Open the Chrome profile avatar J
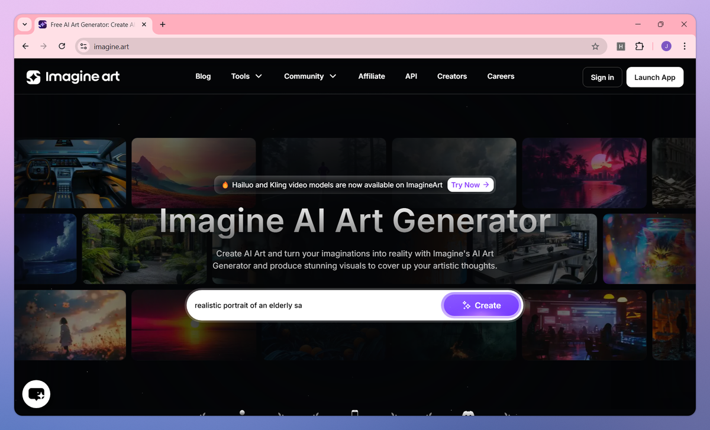Screen dimensions: 710x430 pyautogui.click(x=666, y=46)
